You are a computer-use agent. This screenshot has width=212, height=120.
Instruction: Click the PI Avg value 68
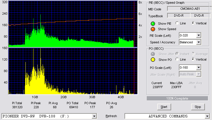[x=55, y=107]
